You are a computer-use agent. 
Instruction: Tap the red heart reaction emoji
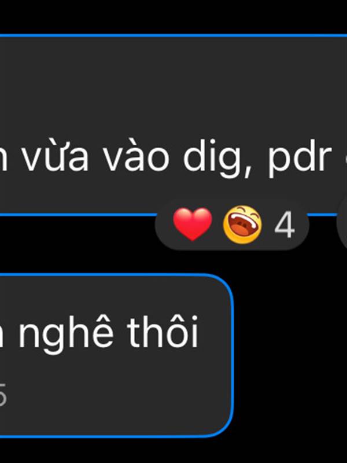point(193,224)
